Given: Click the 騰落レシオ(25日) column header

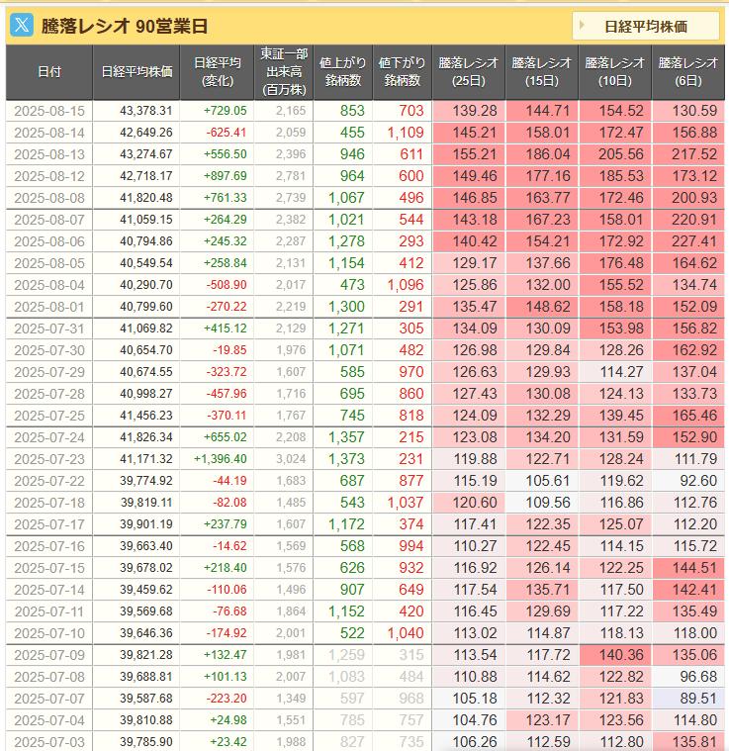Looking at the screenshot, I should 468,71.
